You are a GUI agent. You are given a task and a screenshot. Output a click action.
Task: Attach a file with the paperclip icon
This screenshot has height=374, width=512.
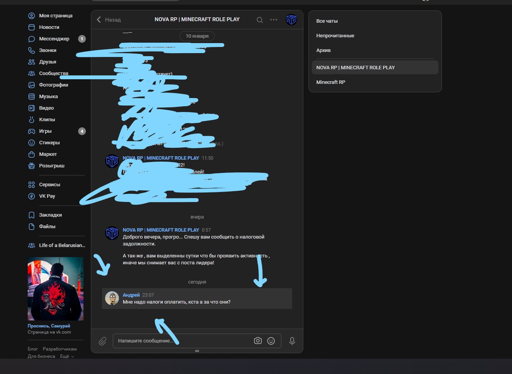[x=102, y=341]
